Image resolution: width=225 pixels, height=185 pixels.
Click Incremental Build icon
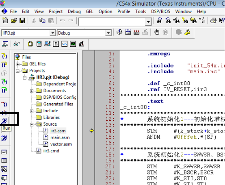pyautogui.click(x=128, y=32)
